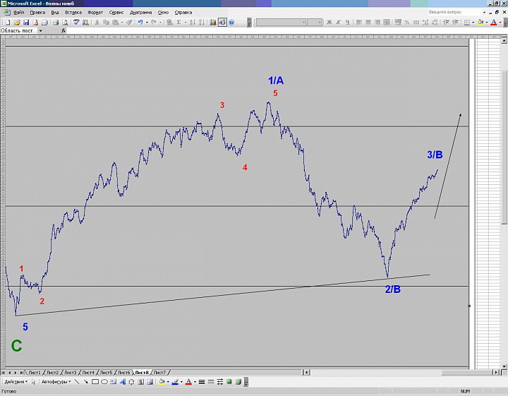Insert WordArt from the drawing toolbar
508x396 pixels.
122,382
